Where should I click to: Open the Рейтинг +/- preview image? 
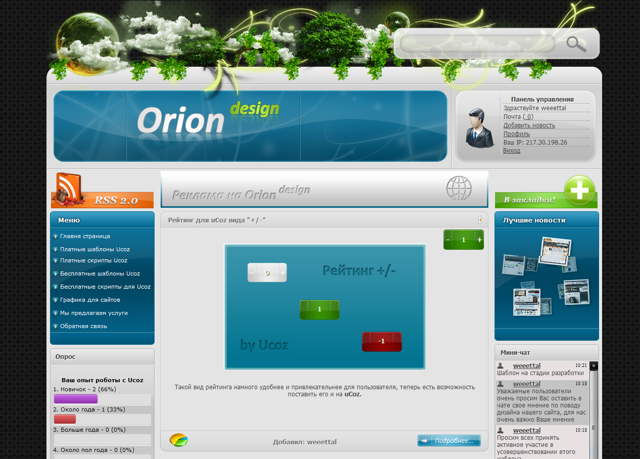(325, 307)
